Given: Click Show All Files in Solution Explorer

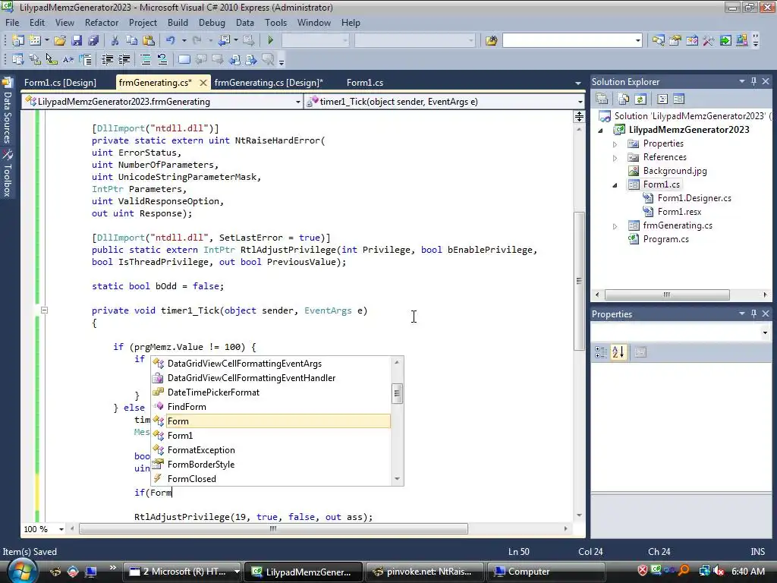Looking at the screenshot, I should (x=624, y=99).
